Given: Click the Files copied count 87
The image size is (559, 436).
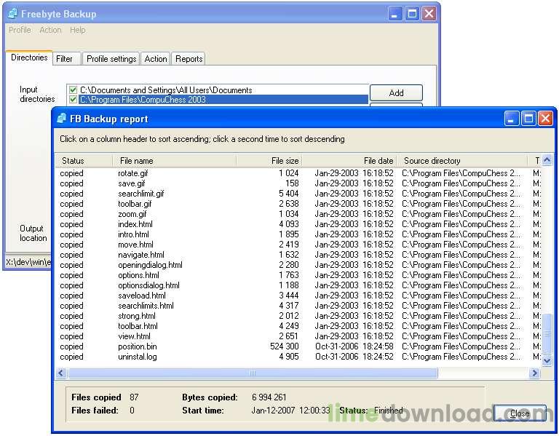Looking at the screenshot, I should click(134, 397).
